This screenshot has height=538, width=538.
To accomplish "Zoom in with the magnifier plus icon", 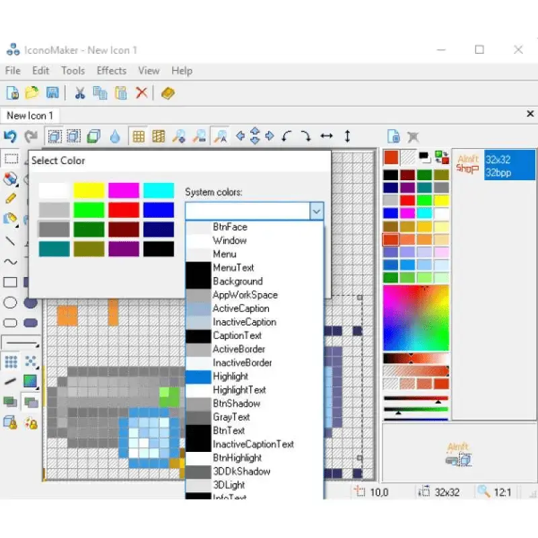I will 179,137.
